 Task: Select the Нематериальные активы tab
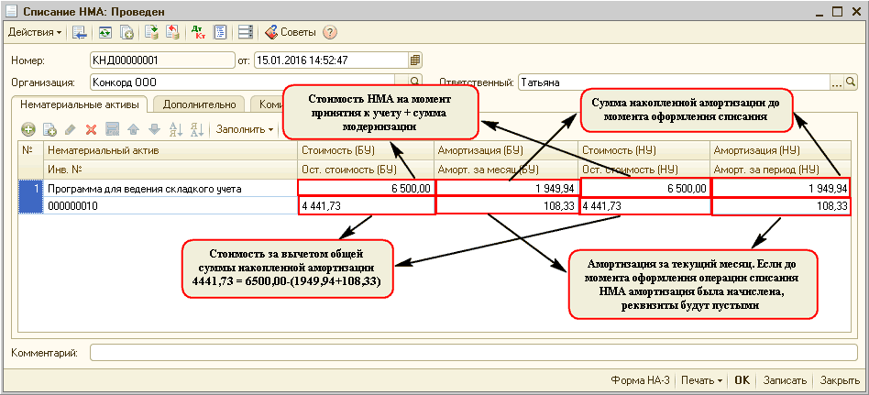tap(80, 104)
